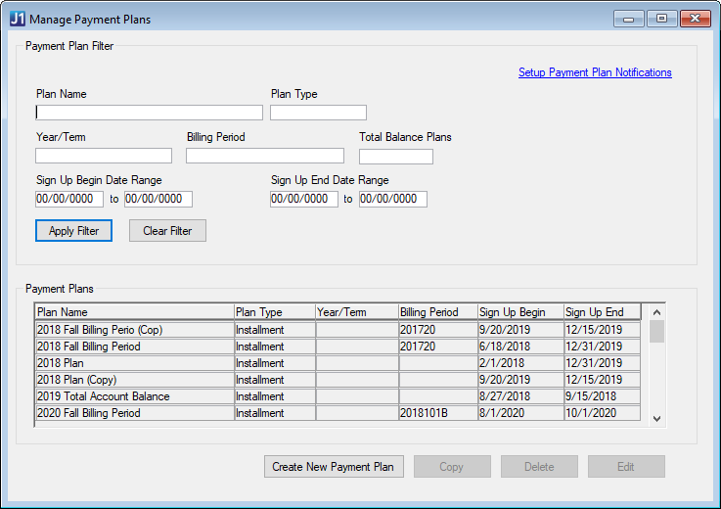Select the Year/Term filter field
This screenshot has width=721, height=509.
(104, 156)
